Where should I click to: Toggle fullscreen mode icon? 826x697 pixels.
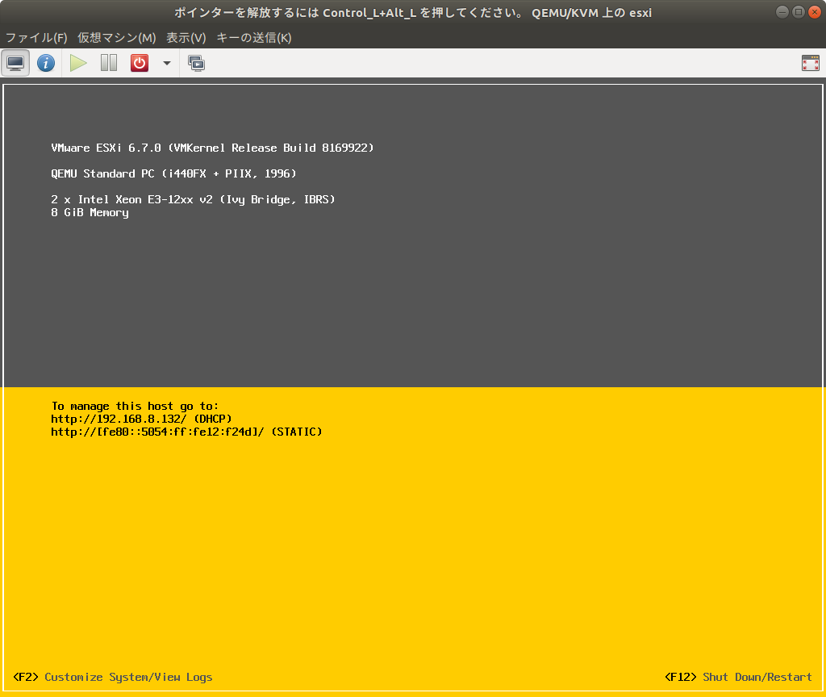point(810,63)
